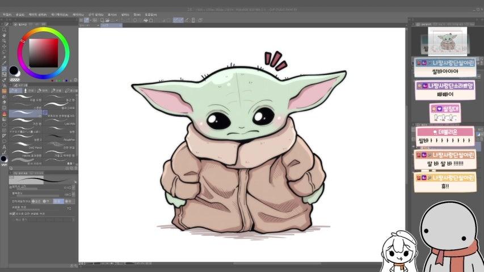This screenshot has height=272, width=484.
Task: Select the Zoom magnifier tool
Action: tap(4, 30)
